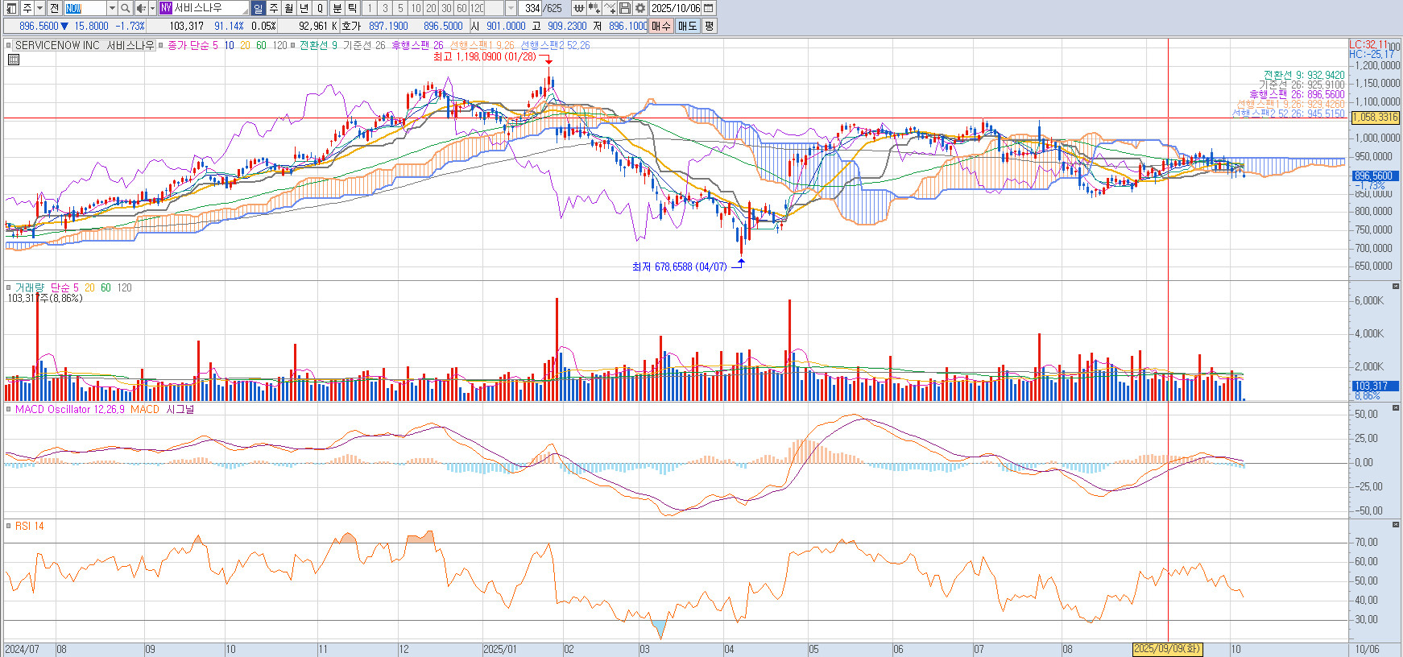Click the MACD Oscillator 12,26,9 legend label
The height and width of the screenshot is (657, 1403).
70,410
